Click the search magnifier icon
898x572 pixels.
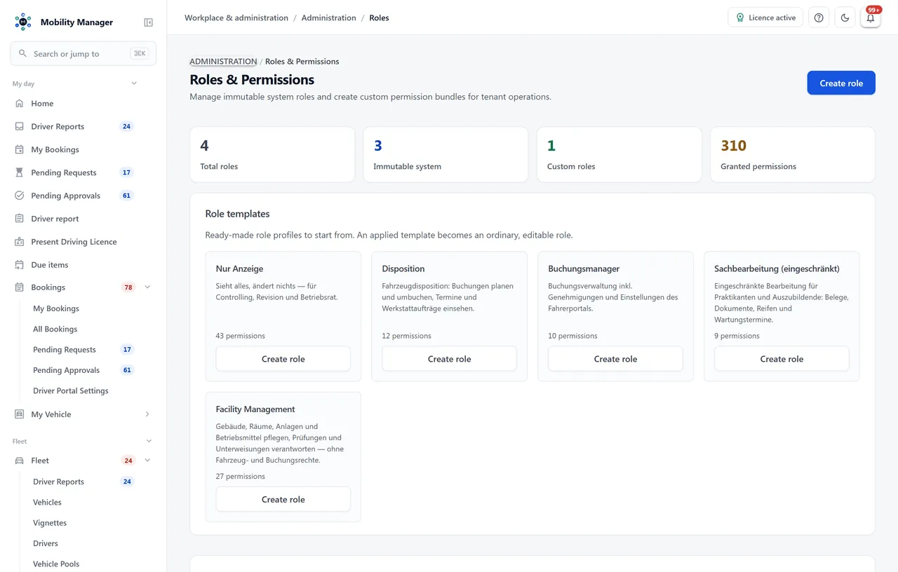point(22,53)
